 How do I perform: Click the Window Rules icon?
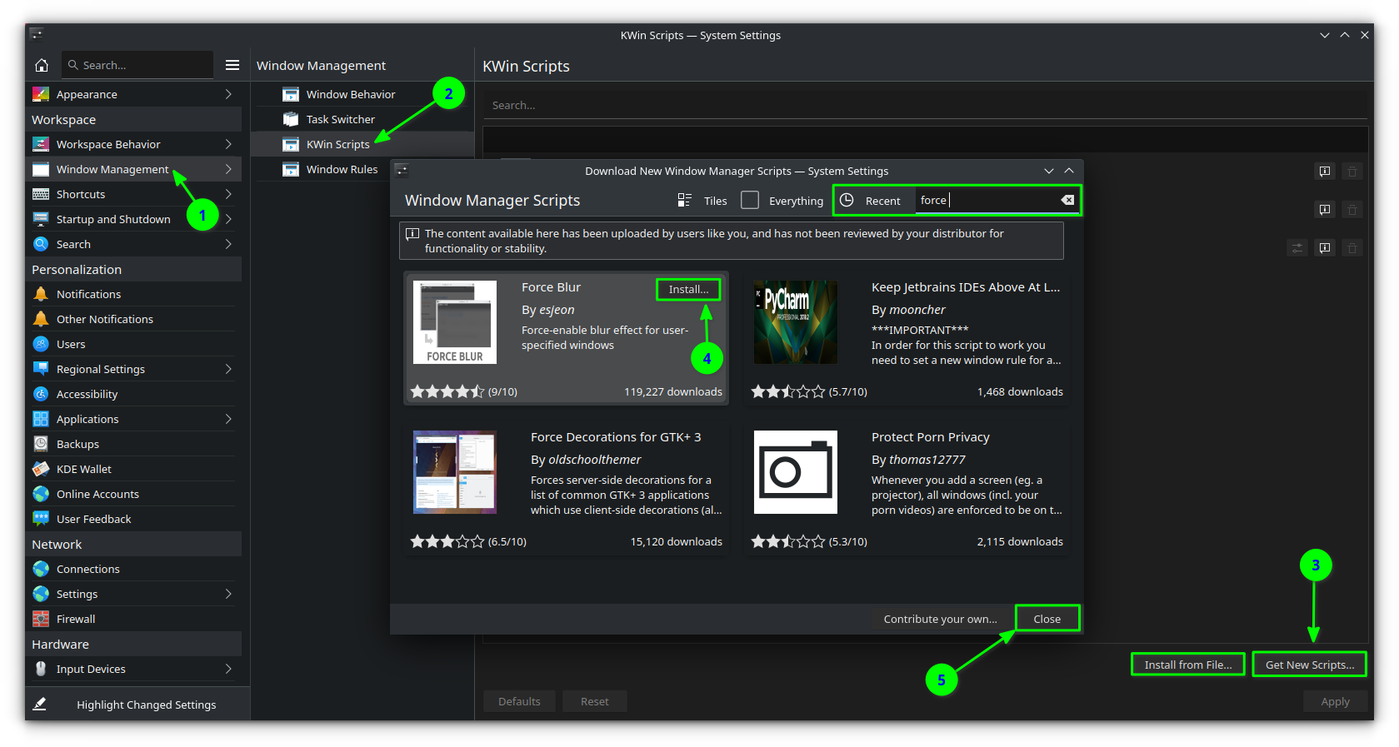coord(291,169)
